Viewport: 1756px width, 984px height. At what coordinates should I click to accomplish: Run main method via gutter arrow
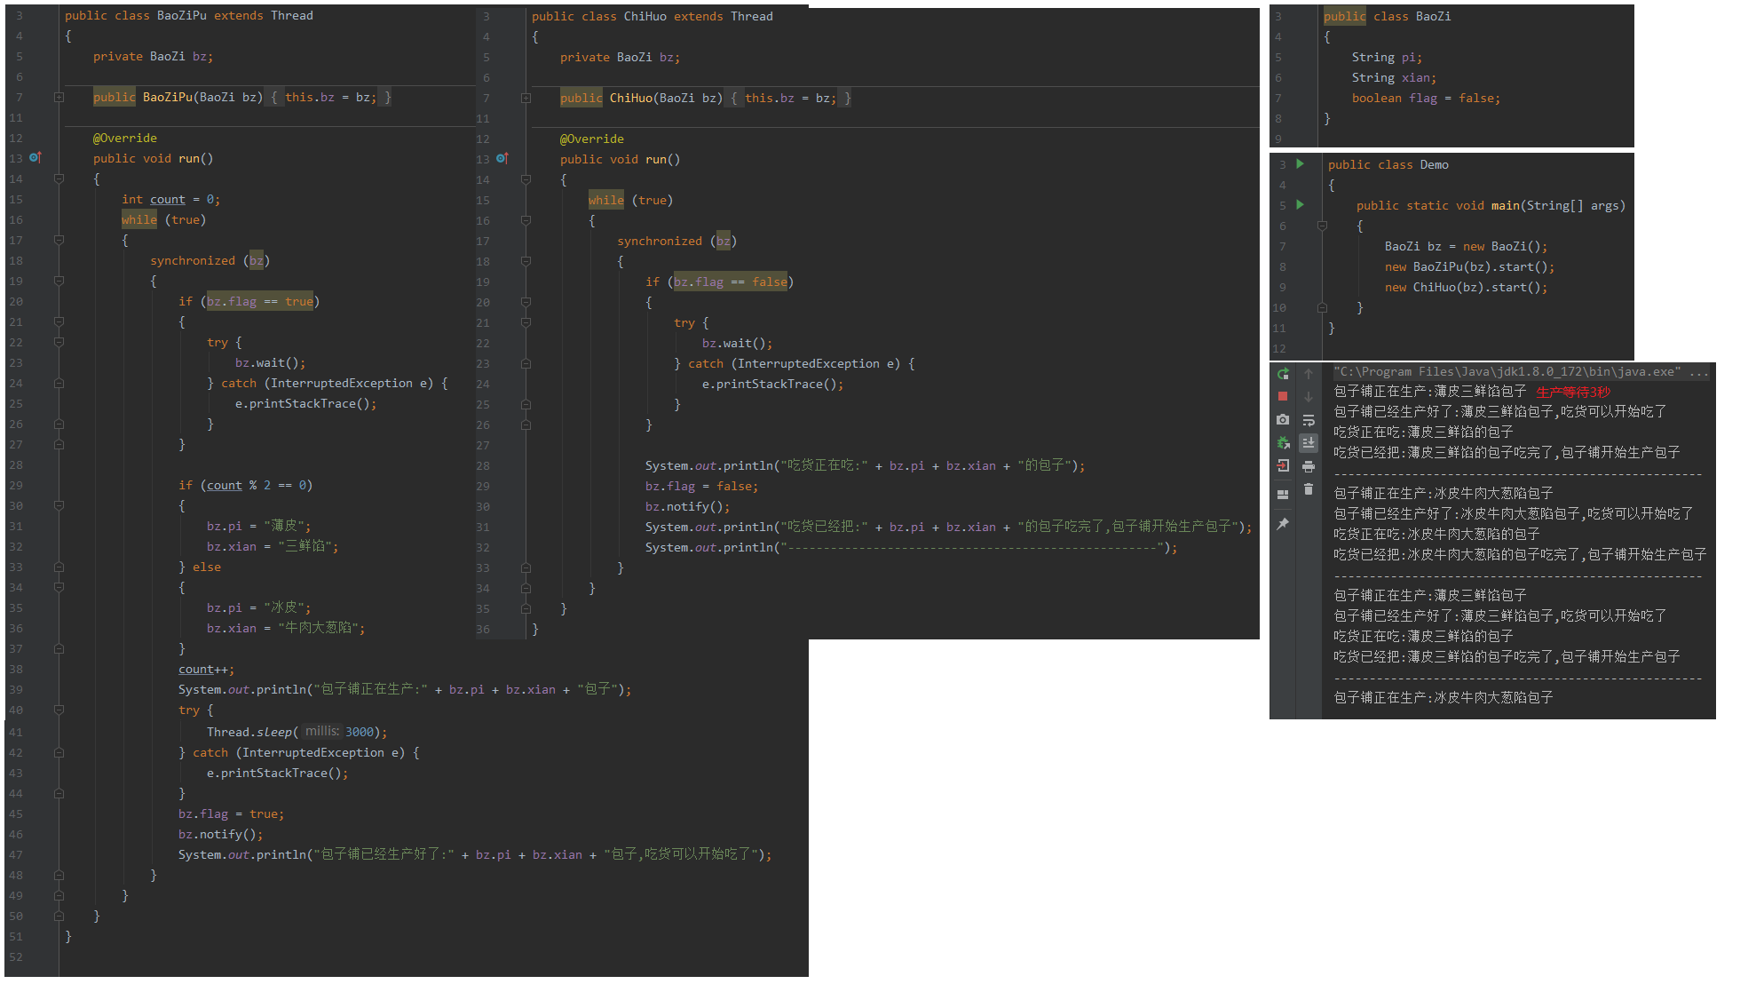(x=1301, y=205)
